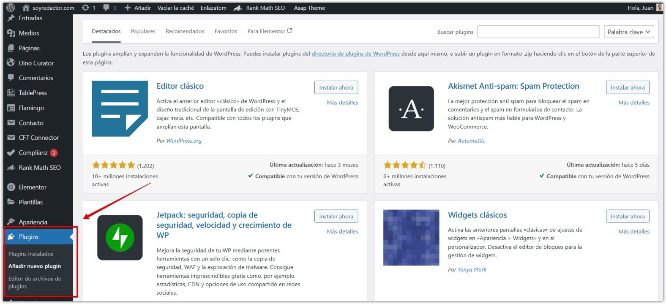Screen dimensions: 666x304
Task: Go to Plugins instalados submenu
Action: (31, 254)
